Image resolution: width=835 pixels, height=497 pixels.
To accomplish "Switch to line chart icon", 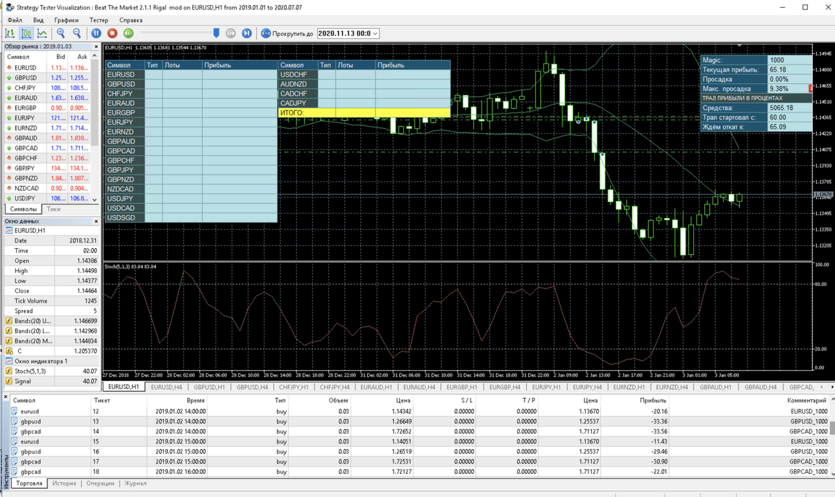I will pos(42,33).
